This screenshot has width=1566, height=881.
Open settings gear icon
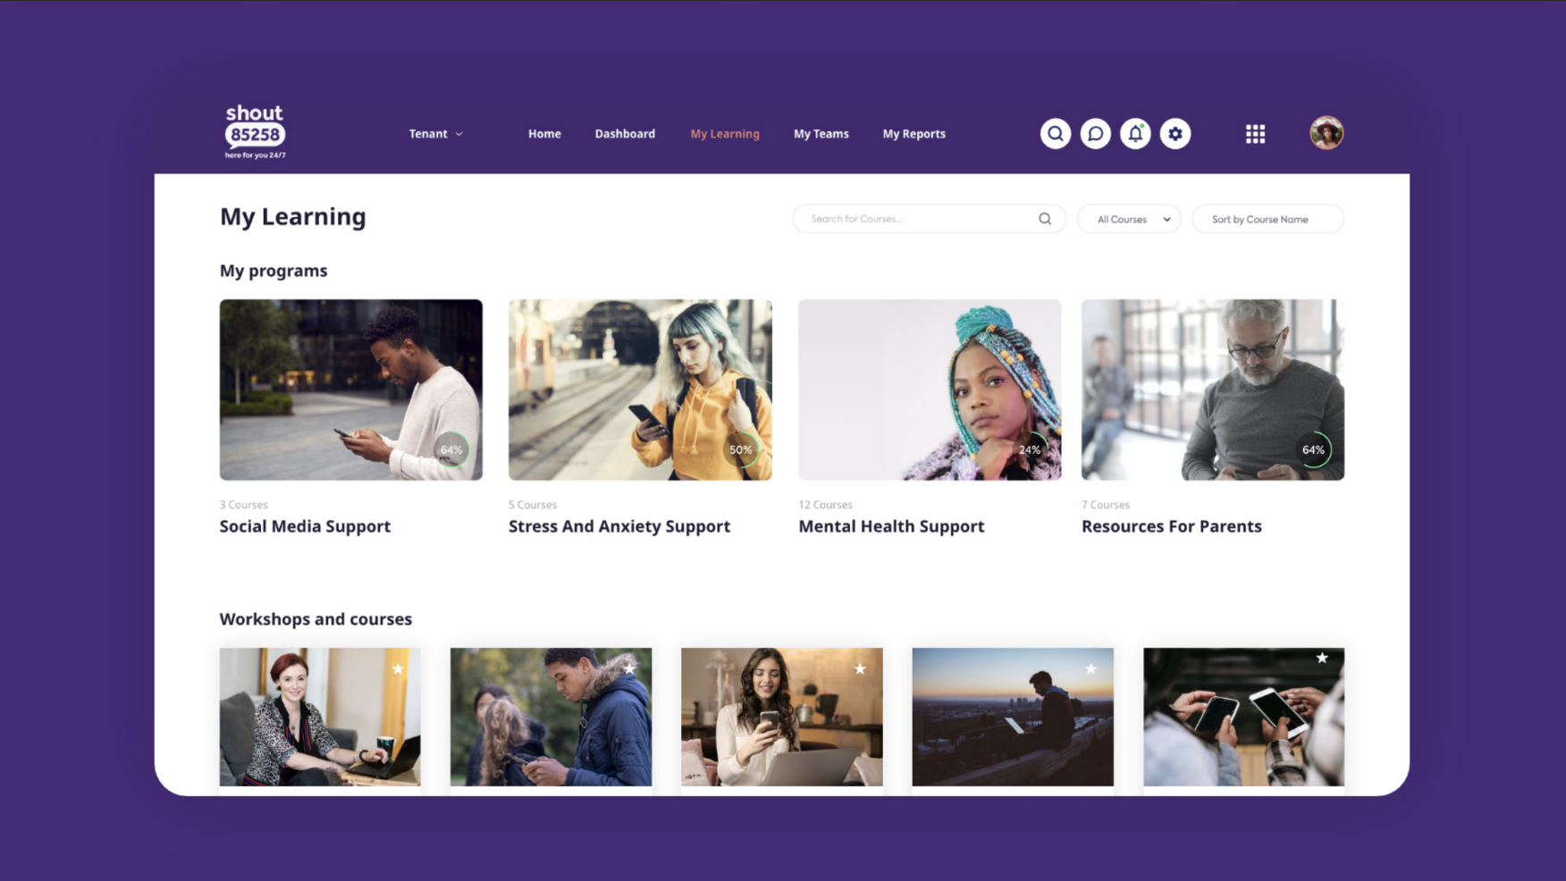1175,134
